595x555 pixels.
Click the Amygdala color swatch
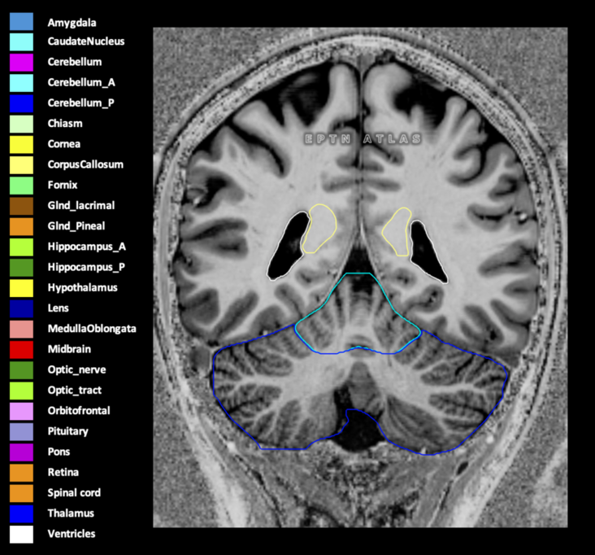tap(21, 22)
